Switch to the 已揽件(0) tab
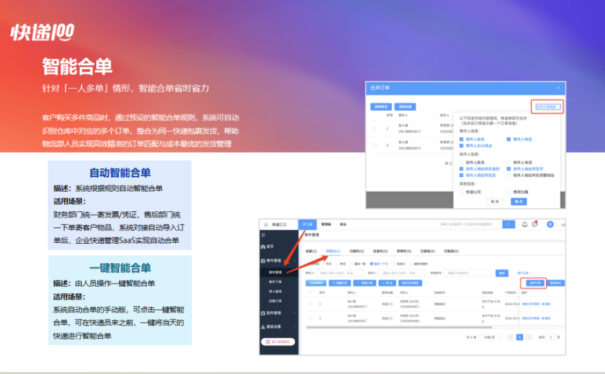This screenshot has width=605, height=374. 356,251
